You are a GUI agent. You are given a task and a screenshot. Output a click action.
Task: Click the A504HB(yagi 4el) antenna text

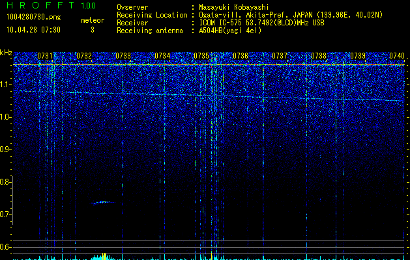[230, 31]
